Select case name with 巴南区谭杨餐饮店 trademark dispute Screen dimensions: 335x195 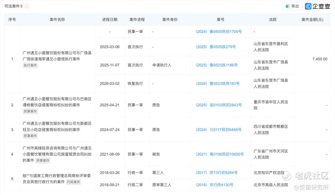(x=57, y=102)
